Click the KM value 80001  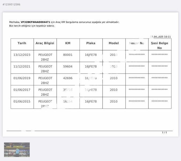[68, 55]
